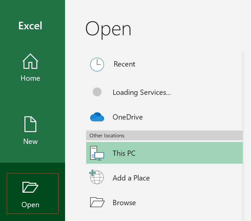The width and height of the screenshot is (251, 221).
Task: Click the Recent clock icon
Action: click(x=97, y=65)
